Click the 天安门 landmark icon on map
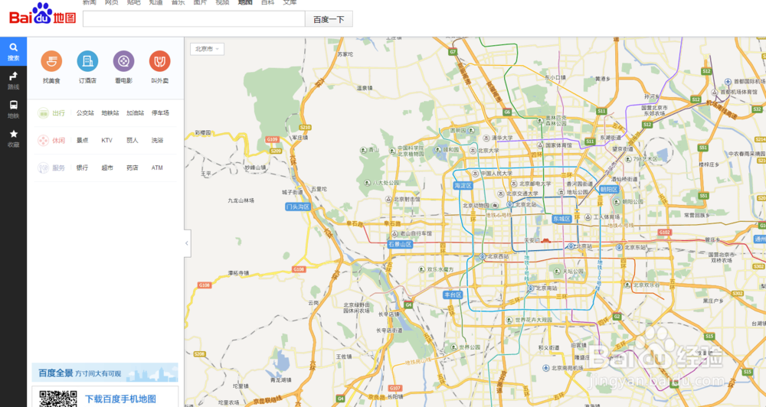 point(545,240)
